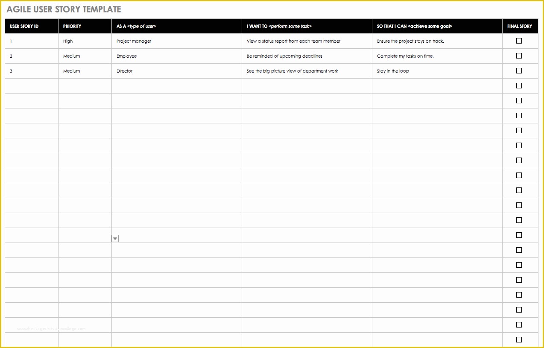Check the Final Story box for Employee row
Screen dimensions: 544x348
click(x=519, y=56)
